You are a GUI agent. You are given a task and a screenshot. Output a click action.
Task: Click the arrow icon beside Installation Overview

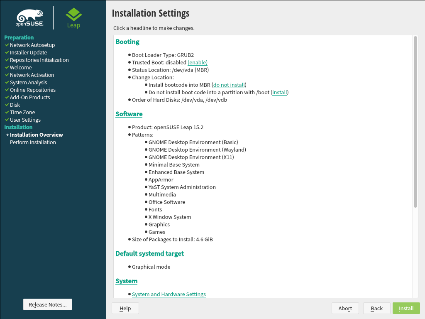[x=7, y=135]
